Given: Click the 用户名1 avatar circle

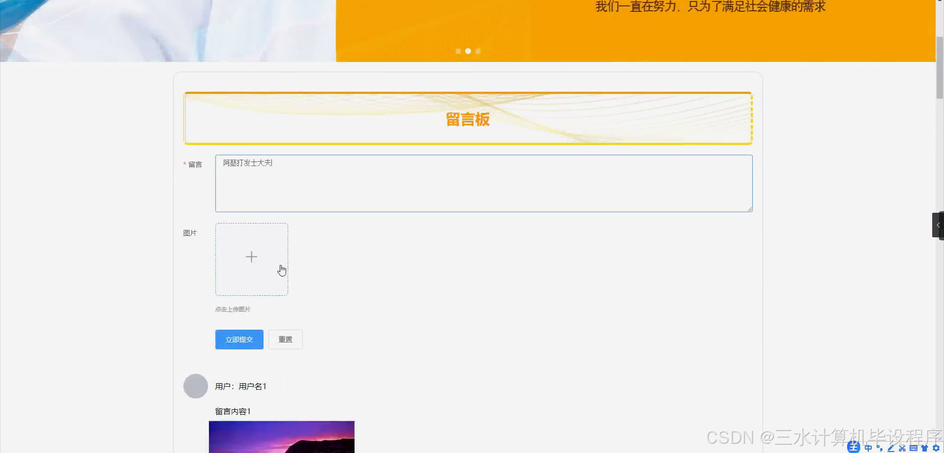Looking at the screenshot, I should coord(195,386).
